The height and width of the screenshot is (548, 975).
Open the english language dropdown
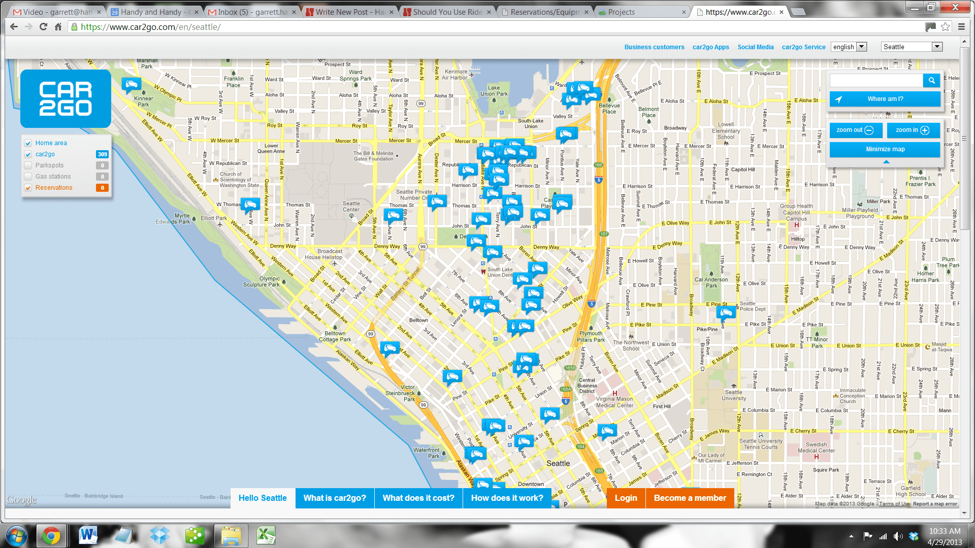coord(849,47)
